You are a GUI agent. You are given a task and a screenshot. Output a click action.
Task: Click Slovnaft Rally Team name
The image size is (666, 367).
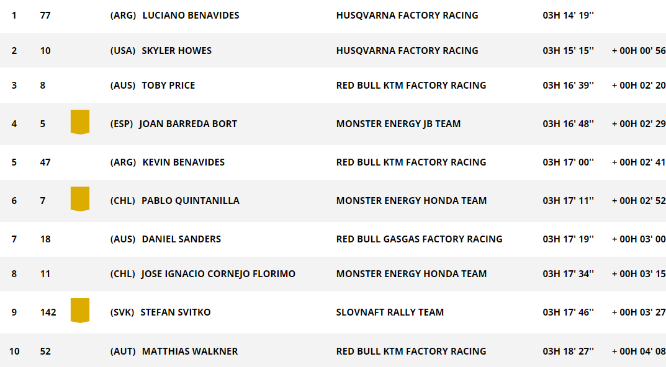[390, 312]
